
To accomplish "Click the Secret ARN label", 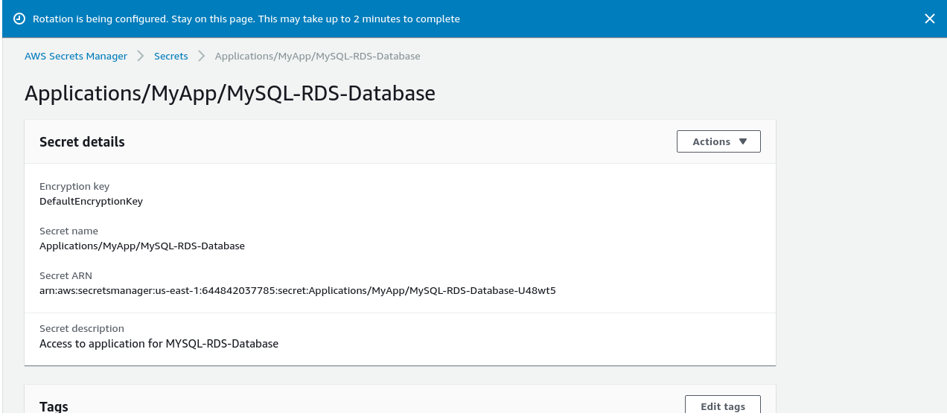I will (x=66, y=275).
